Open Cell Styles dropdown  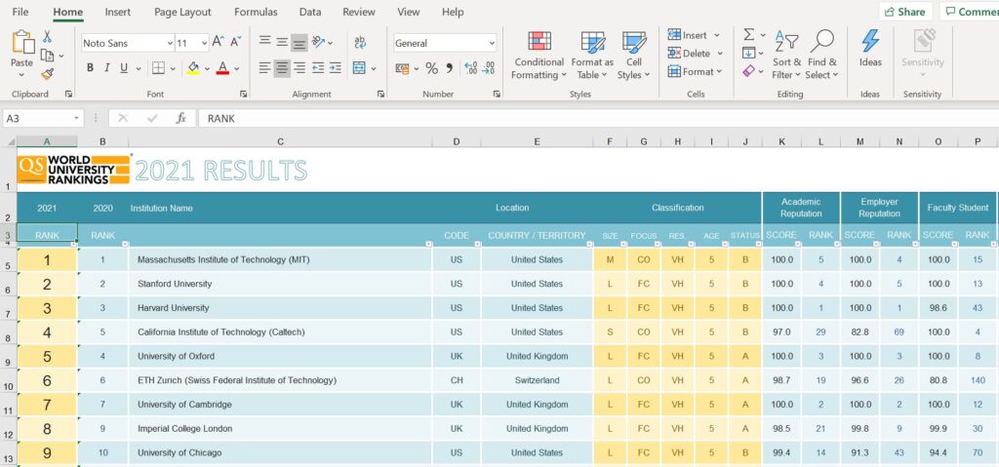[x=634, y=56]
